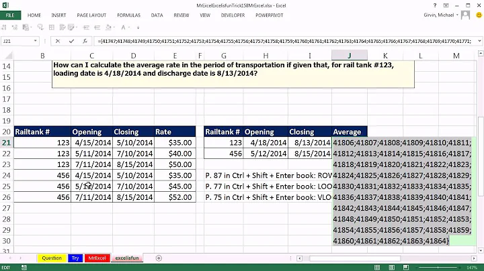Confirm the formula with the checkmark button
This screenshot has height=271, width=484.
click(x=71, y=41)
